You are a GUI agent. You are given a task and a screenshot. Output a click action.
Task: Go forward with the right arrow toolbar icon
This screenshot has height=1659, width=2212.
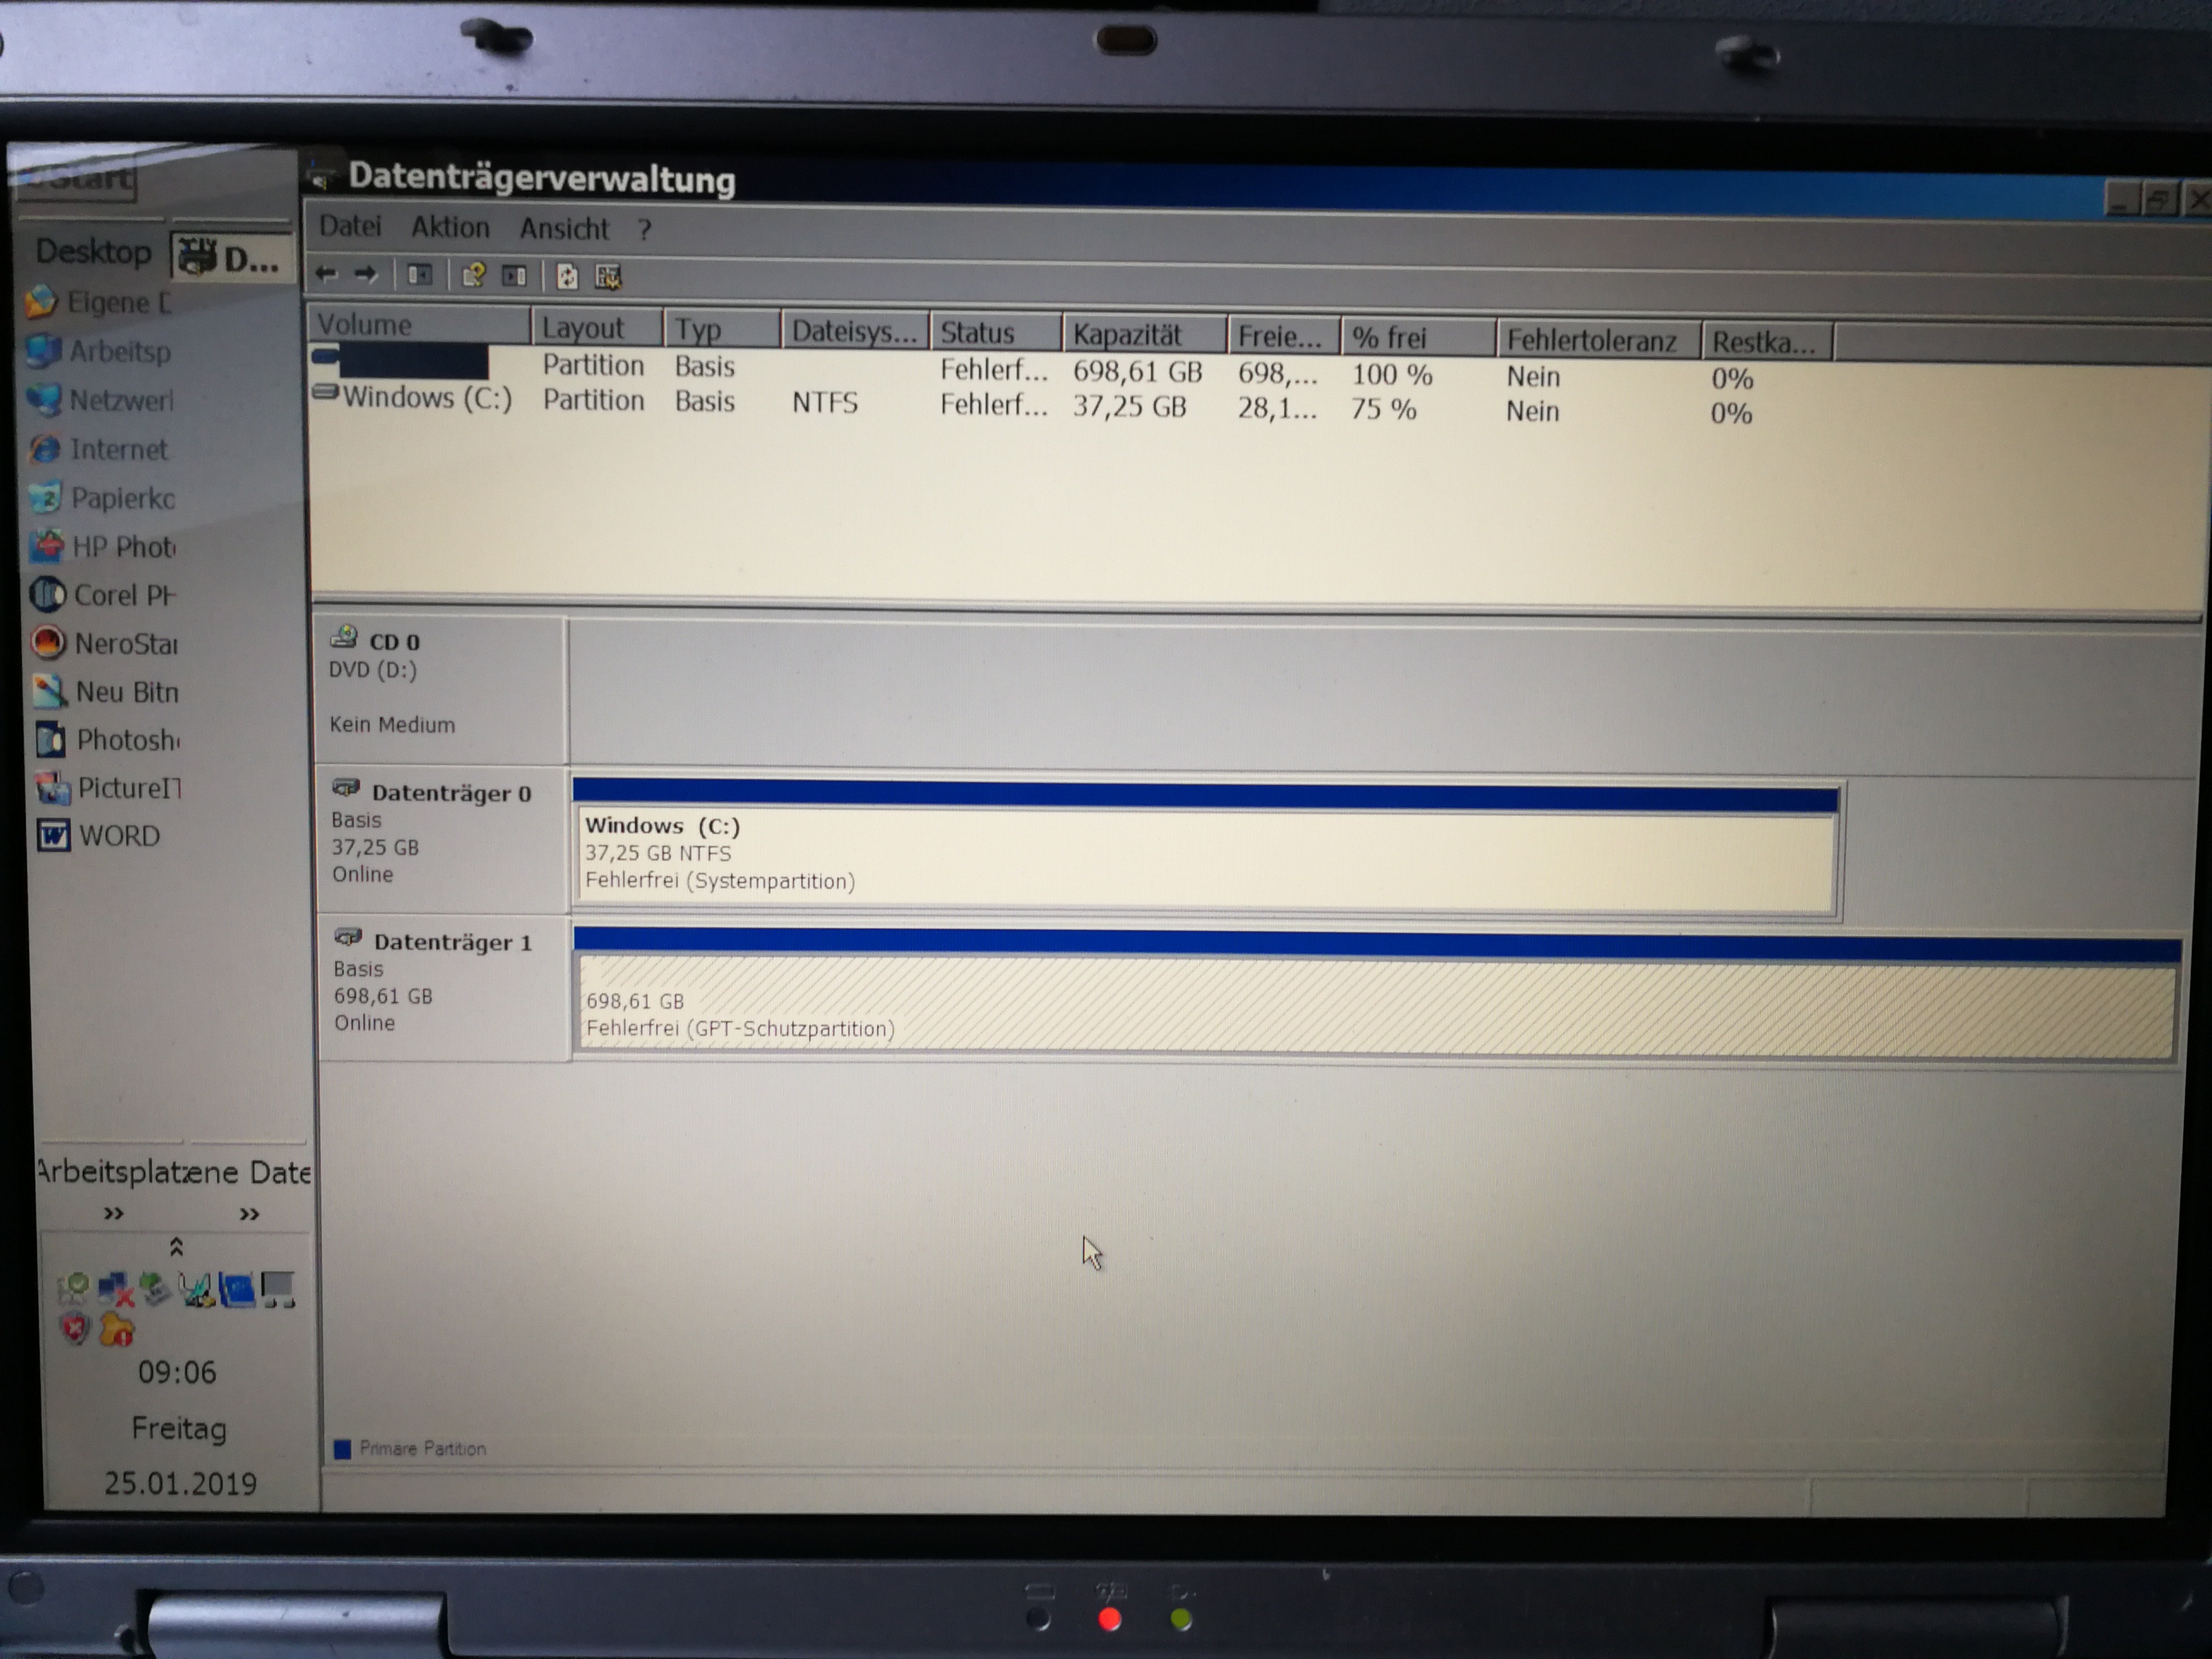(366, 274)
